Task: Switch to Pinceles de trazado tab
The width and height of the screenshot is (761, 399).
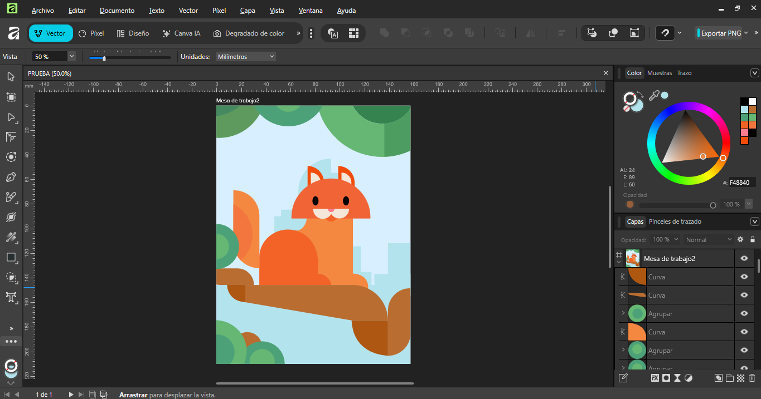Action: click(675, 221)
